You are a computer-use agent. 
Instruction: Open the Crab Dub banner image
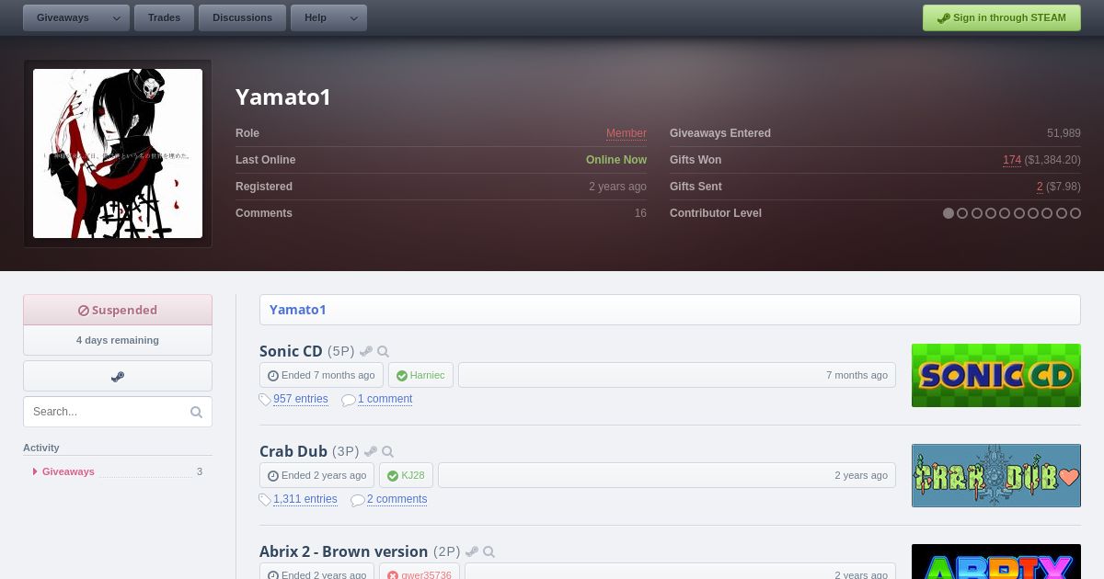coord(996,475)
